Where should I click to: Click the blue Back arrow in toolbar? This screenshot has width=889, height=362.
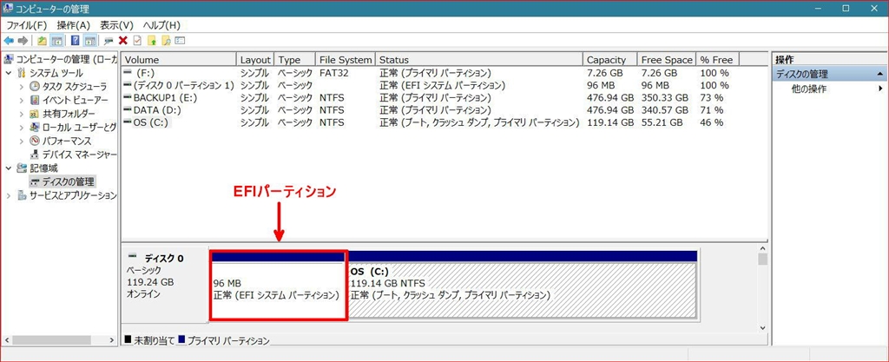coord(9,41)
